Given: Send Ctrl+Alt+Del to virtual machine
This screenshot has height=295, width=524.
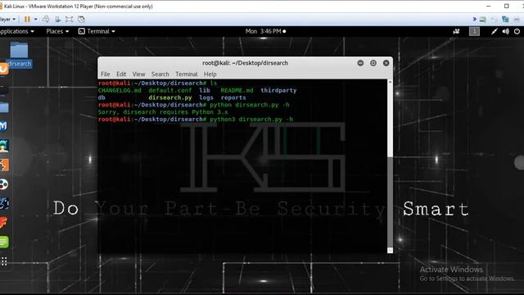Looking at the screenshot, I should click(x=46, y=19).
